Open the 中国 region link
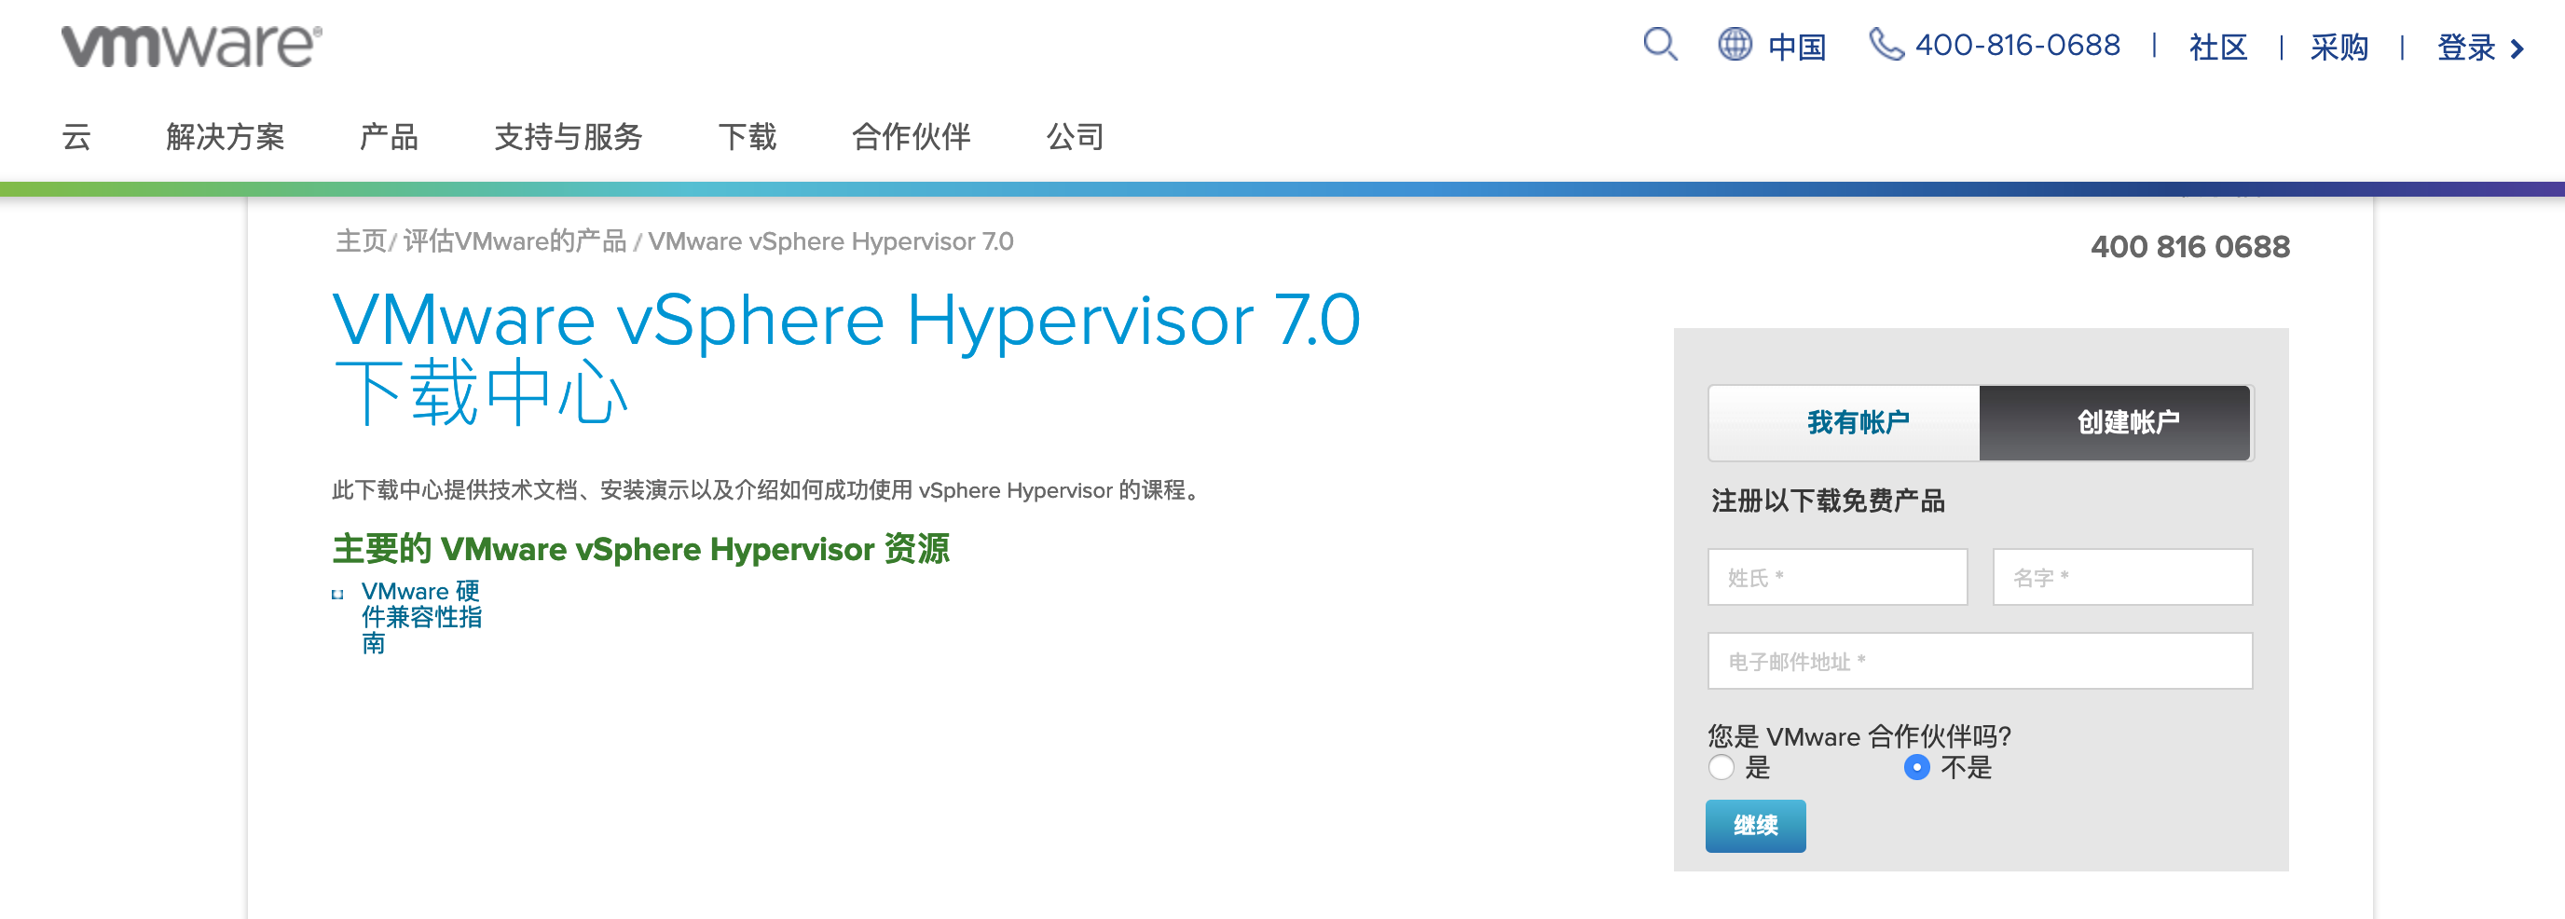This screenshot has height=919, width=2565. click(1797, 47)
